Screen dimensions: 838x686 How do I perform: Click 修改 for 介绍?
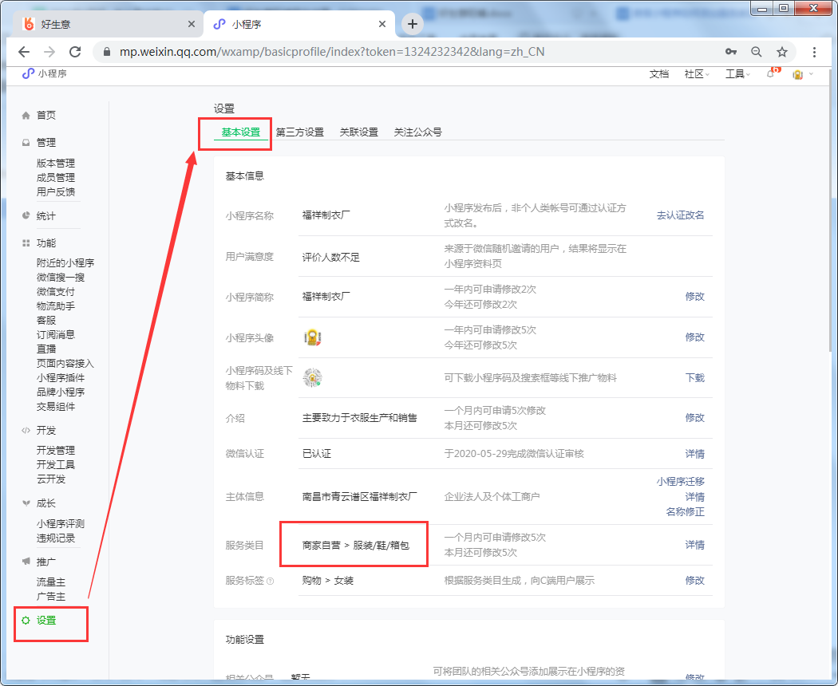coord(695,418)
